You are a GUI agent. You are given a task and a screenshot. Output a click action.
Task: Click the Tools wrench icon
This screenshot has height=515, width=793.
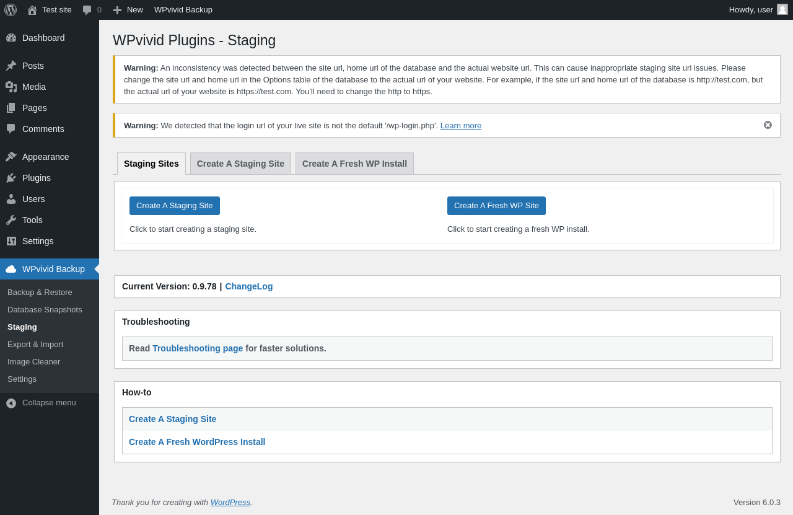11,220
